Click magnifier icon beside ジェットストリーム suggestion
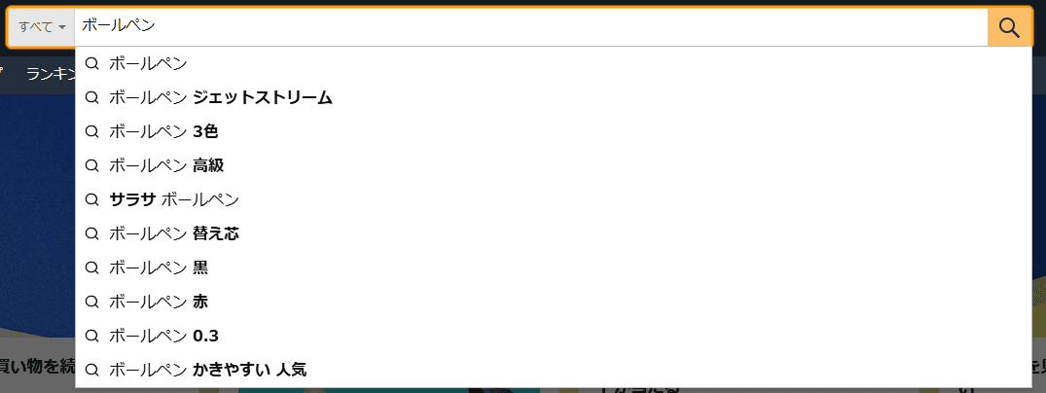 [x=92, y=98]
